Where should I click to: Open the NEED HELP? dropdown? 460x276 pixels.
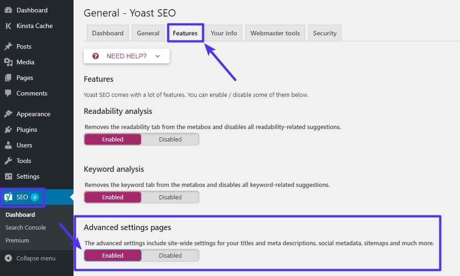coord(126,56)
